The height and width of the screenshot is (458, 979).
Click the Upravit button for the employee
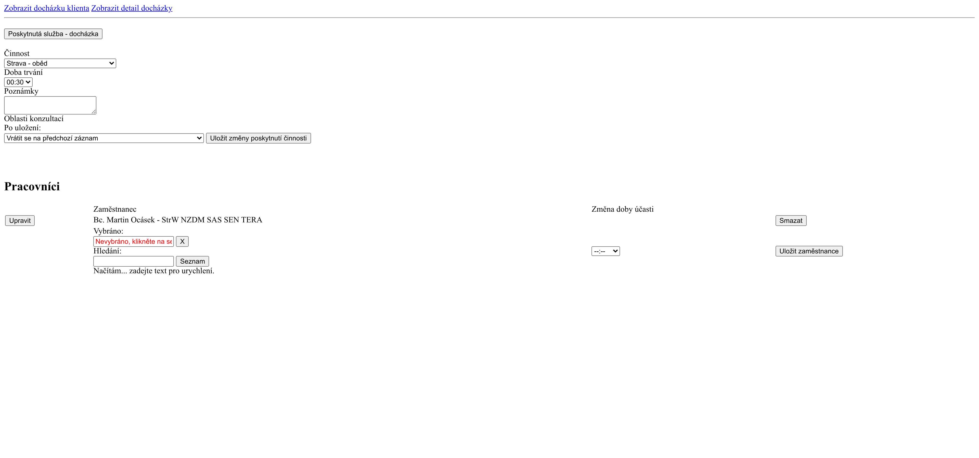click(20, 221)
